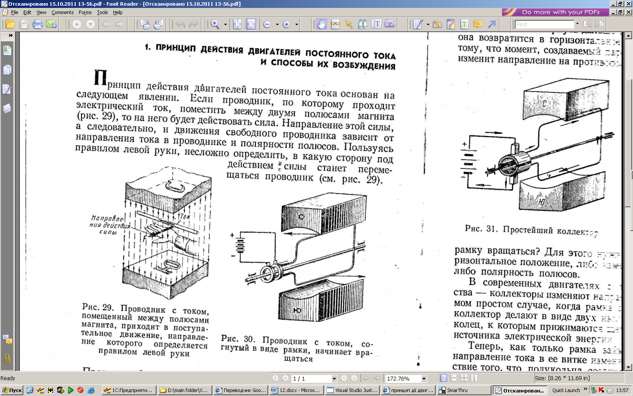Open the Comments panel at sidebar bottom
The width and height of the screenshot is (633, 396).
tap(7, 339)
